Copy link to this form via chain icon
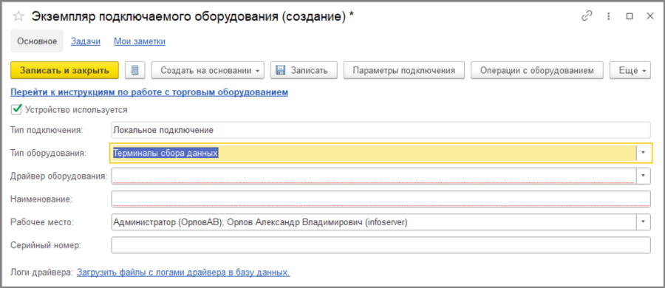 [x=587, y=16]
